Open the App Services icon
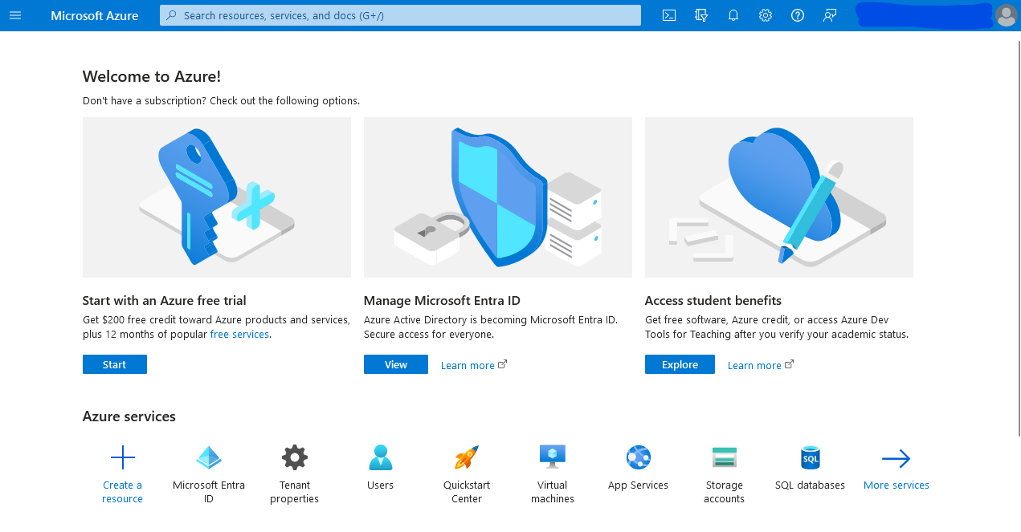Image resolution: width=1021 pixels, height=532 pixels. coord(639,458)
